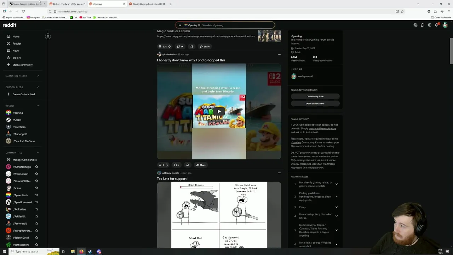Favorite r/Apexrollouts with its star
Image resolution: width=453 pixels, height=255 pixels.
(36, 195)
